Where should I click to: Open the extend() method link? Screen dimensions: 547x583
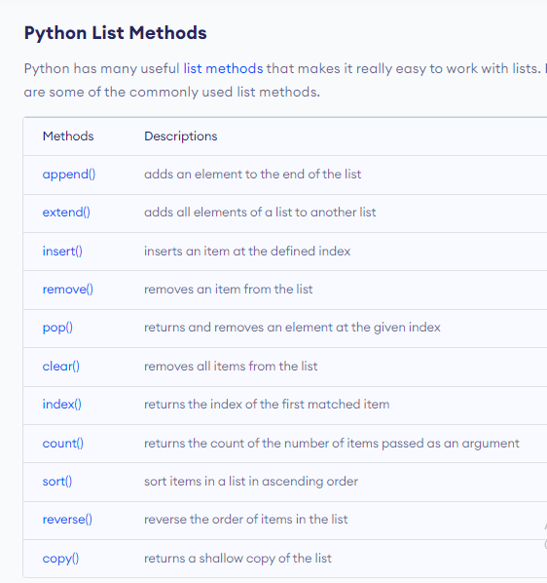[66, 212]
